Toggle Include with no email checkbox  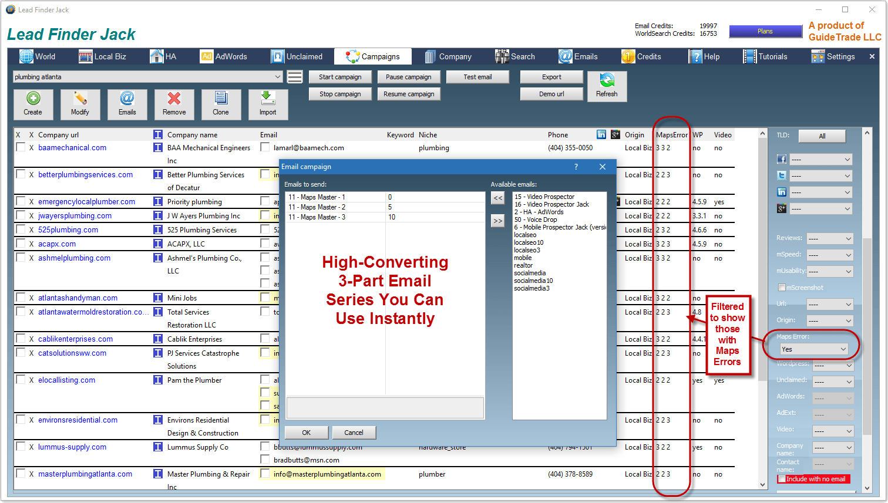pos(782,479)
